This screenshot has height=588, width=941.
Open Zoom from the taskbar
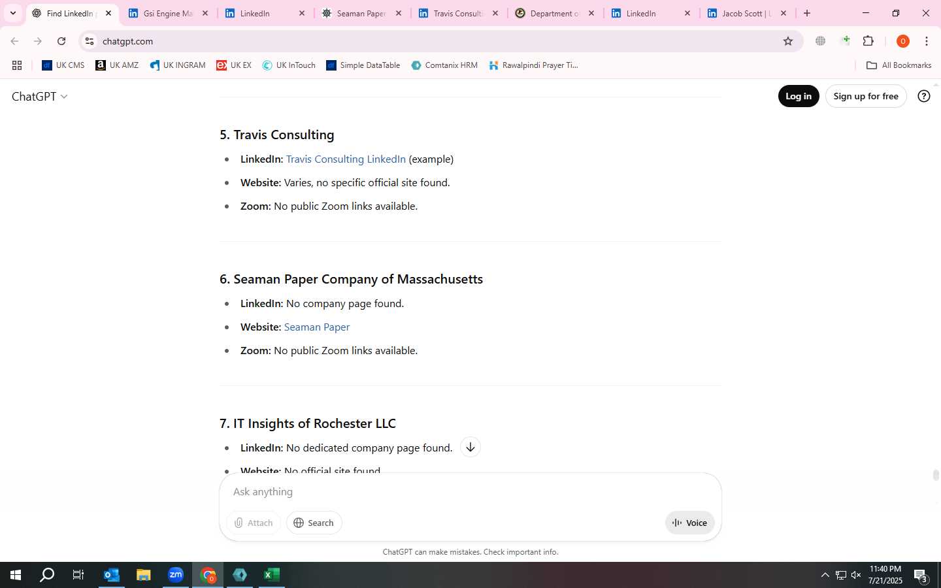pos(176,575)
